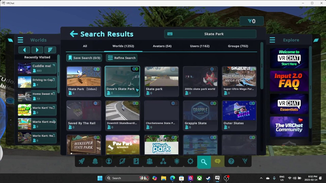
Task: Click the Skate Park search input field
Action: tap(210, 34)
